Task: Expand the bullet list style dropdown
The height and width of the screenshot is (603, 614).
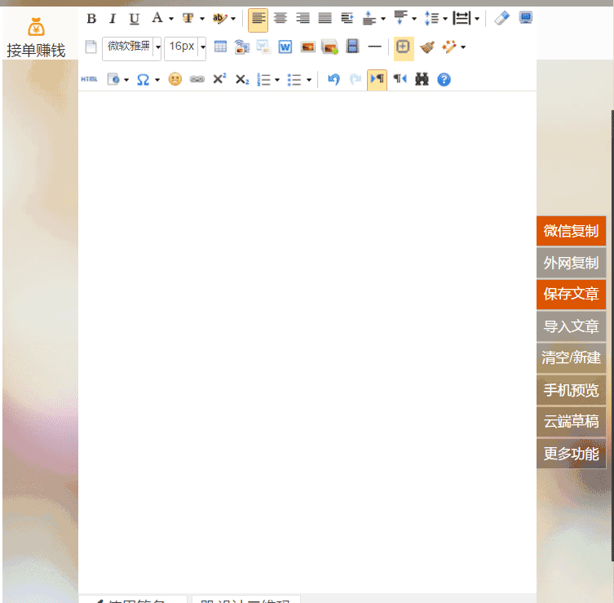Action: tap(309, 80)
